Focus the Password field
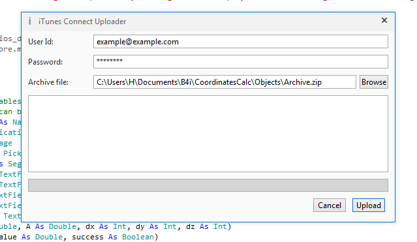Image resolution: width=417 pixels, height=242 pixels. point(240,62)
